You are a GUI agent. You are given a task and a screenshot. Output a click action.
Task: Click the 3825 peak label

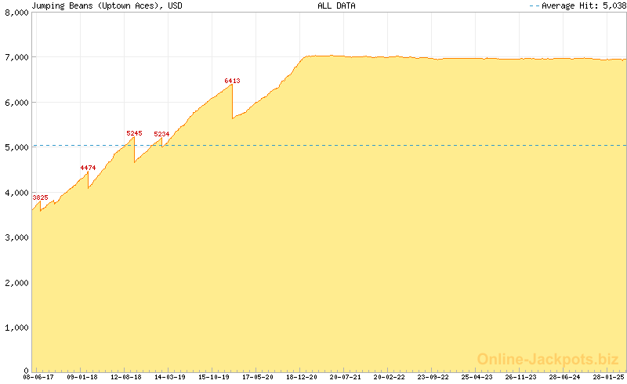point(40,197)
